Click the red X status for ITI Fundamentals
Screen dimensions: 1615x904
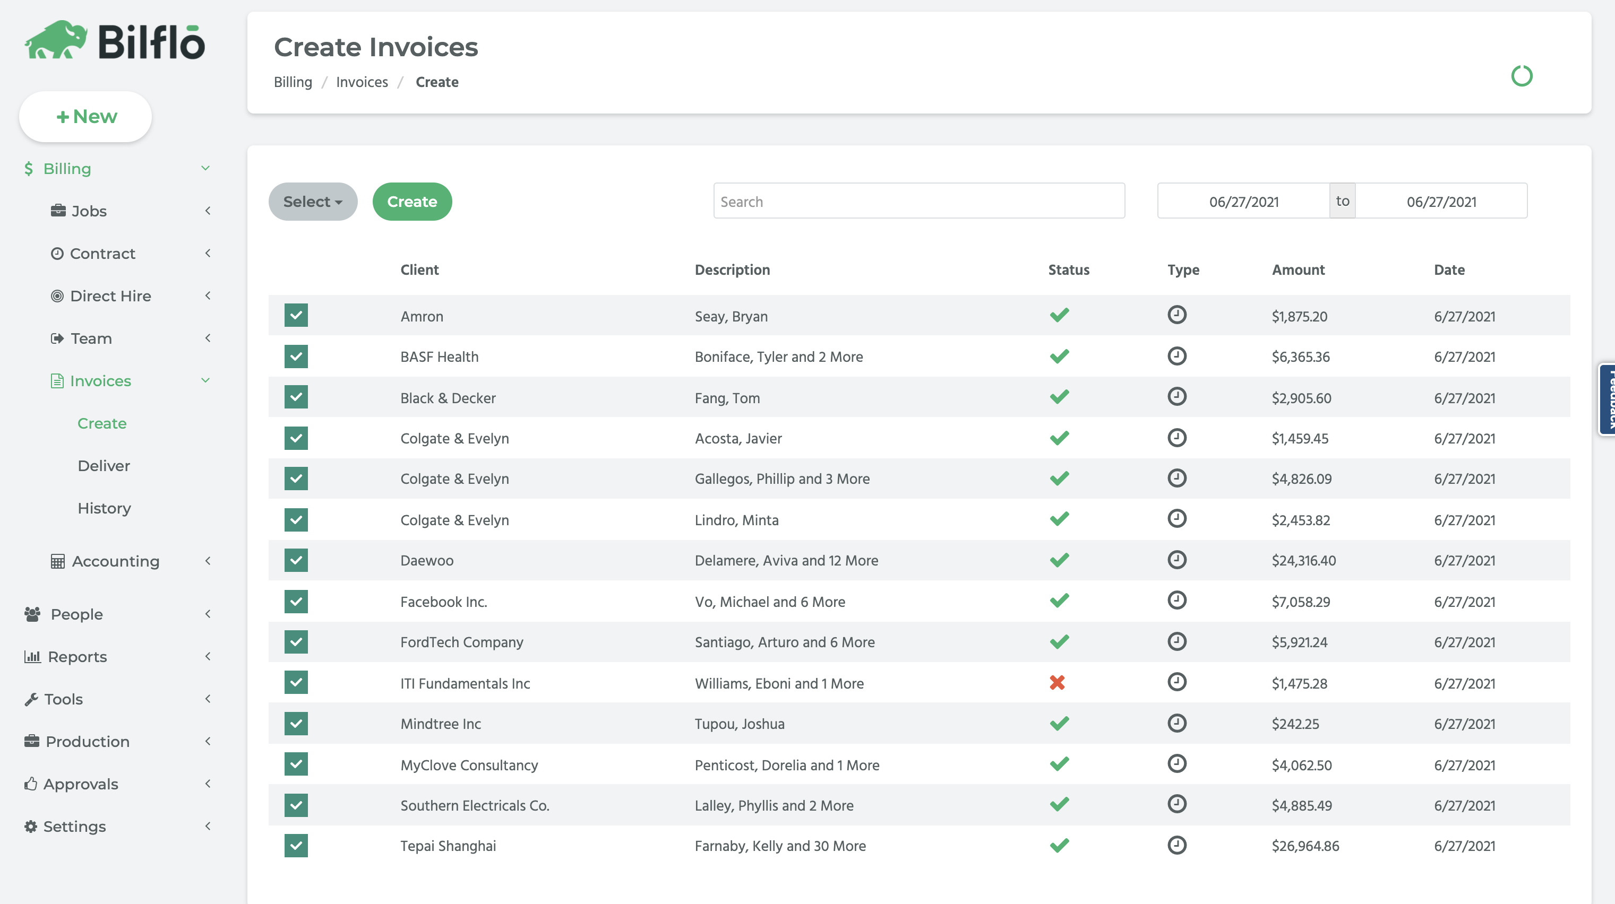[x=1057, y=682]
